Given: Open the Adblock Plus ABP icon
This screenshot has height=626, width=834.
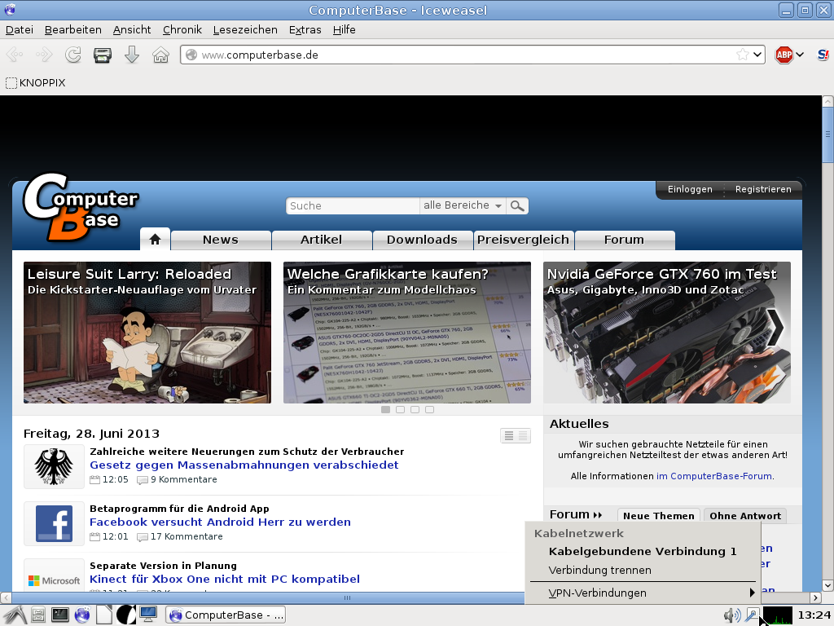Looking at the screenshot, I should tap(784, 55).
